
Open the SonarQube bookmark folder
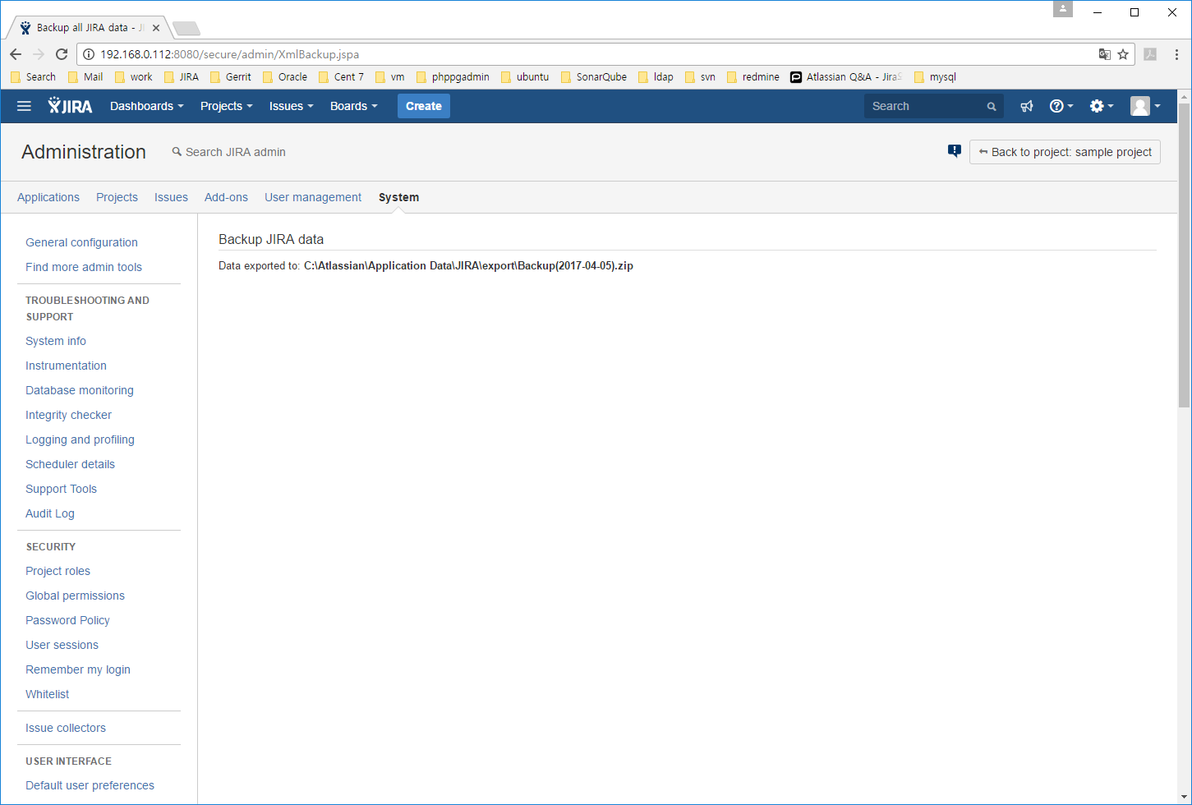[594, 77]
